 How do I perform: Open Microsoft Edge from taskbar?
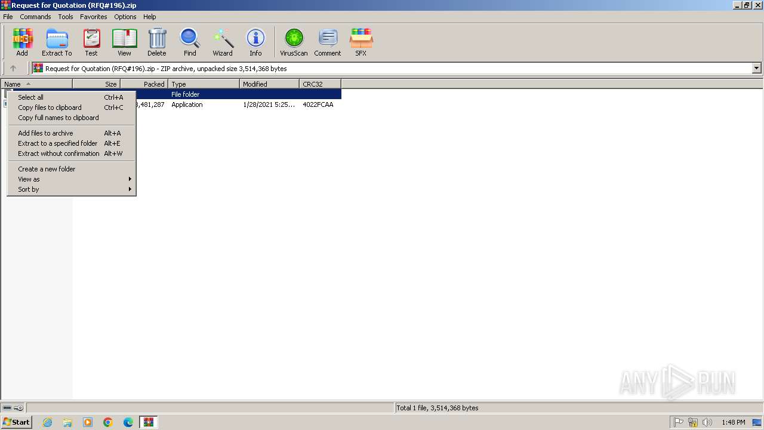coord(128,422)
